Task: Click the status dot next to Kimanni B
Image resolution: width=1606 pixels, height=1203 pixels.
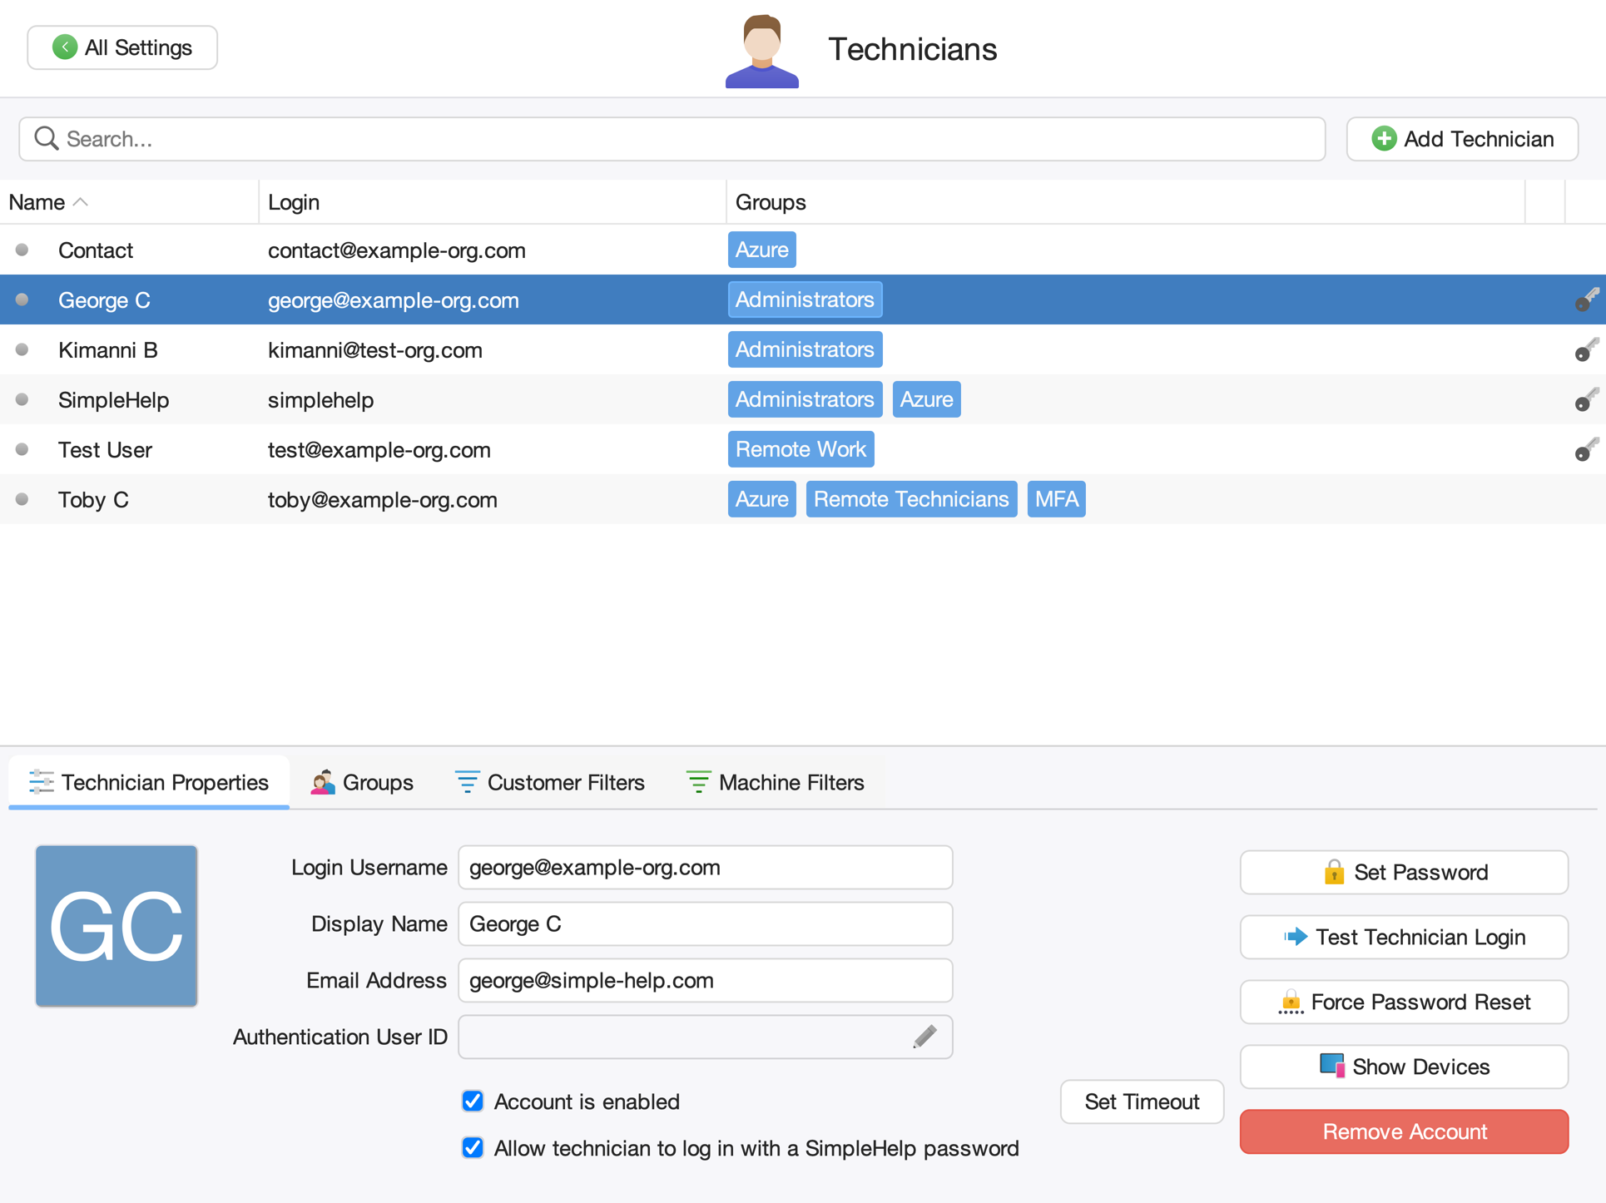Action: [x=22, y=349]
